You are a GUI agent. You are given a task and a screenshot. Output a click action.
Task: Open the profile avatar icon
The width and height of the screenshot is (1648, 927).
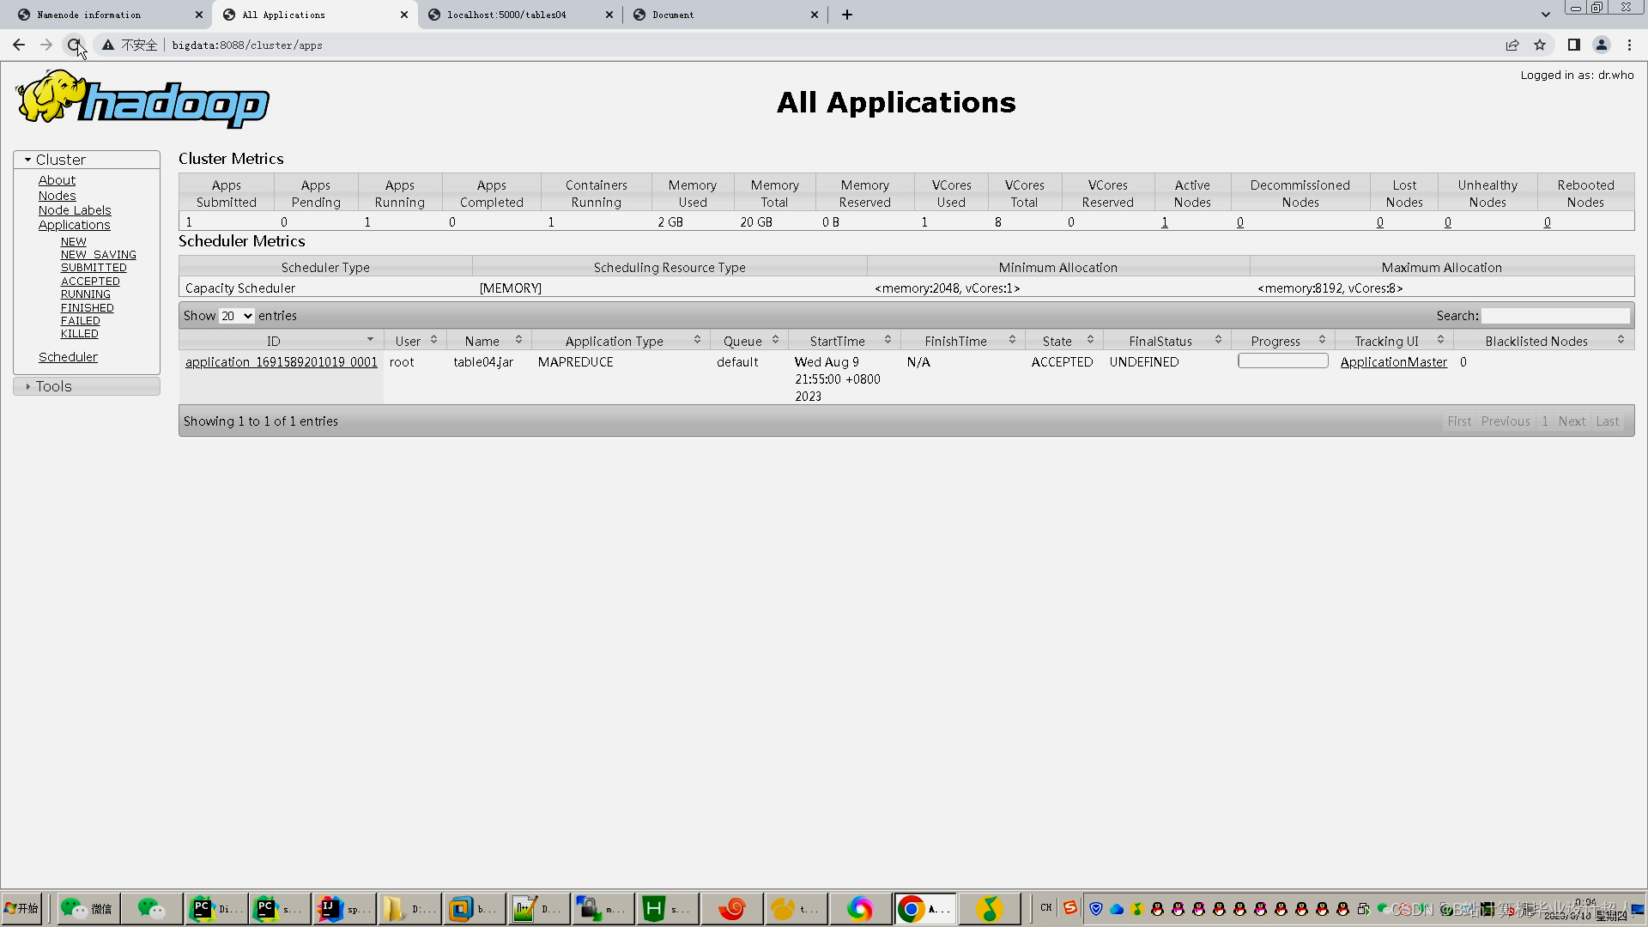[1601, 45]
